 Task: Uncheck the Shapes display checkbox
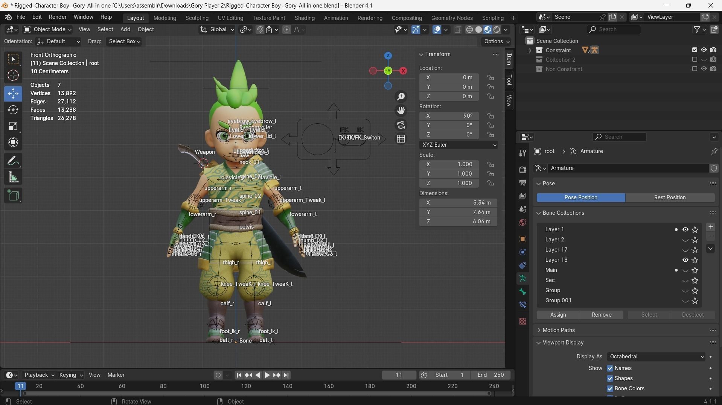pyautogui.click(x=610, y=379)
